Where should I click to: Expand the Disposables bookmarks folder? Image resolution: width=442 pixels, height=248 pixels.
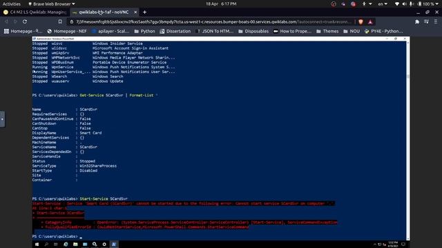[x=253, y=31]
